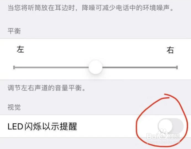This screenshot has height=149, width=191.
Task: Select the 平衡 section header
Action: click(x=14, y=31)
